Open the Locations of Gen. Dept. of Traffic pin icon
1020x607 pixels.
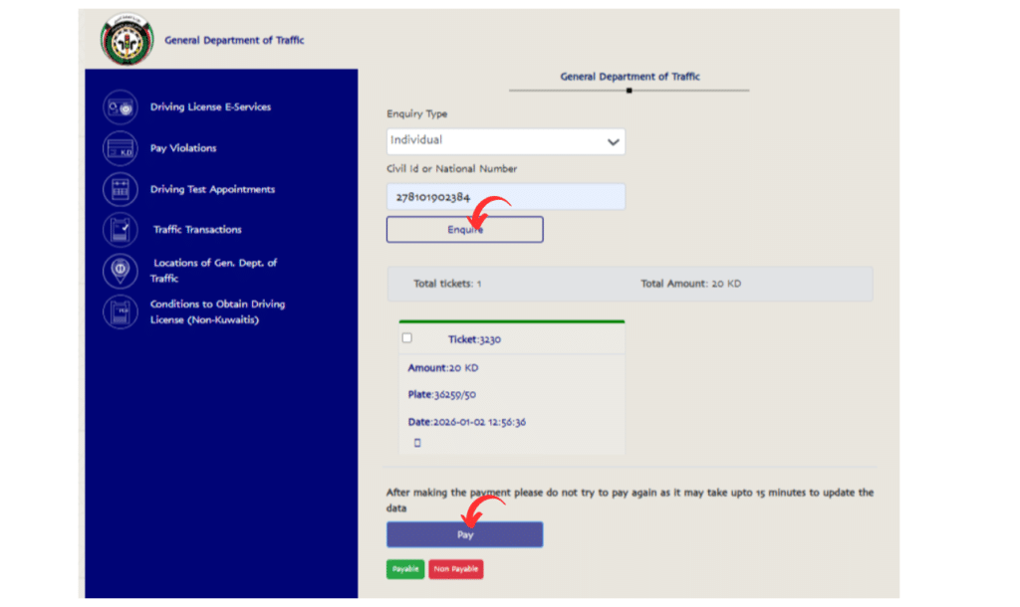pyautogui.click(x=120, y=271)
